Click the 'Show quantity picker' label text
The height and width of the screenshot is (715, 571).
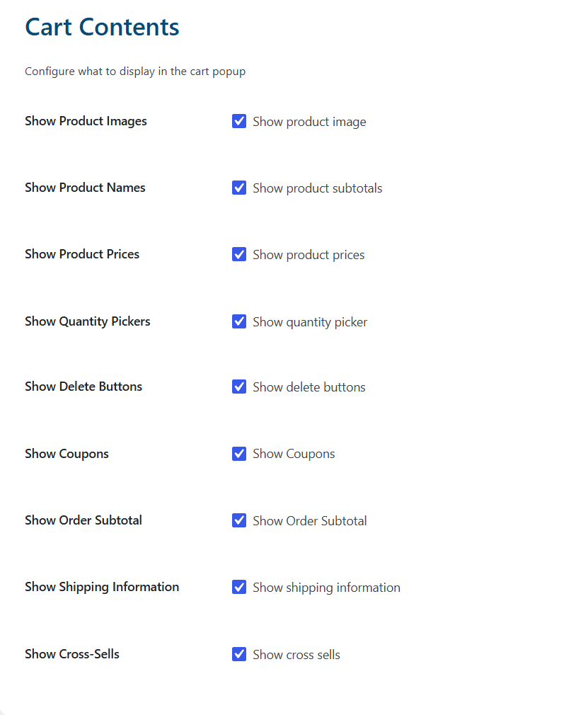pos(310,322)
